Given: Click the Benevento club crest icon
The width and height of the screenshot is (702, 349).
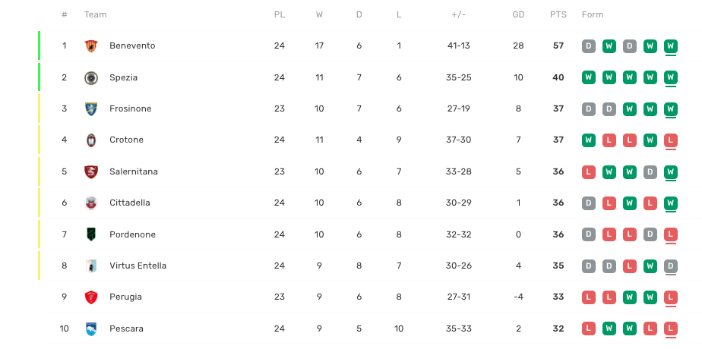Looking at the screenshot, I should 91,46.
